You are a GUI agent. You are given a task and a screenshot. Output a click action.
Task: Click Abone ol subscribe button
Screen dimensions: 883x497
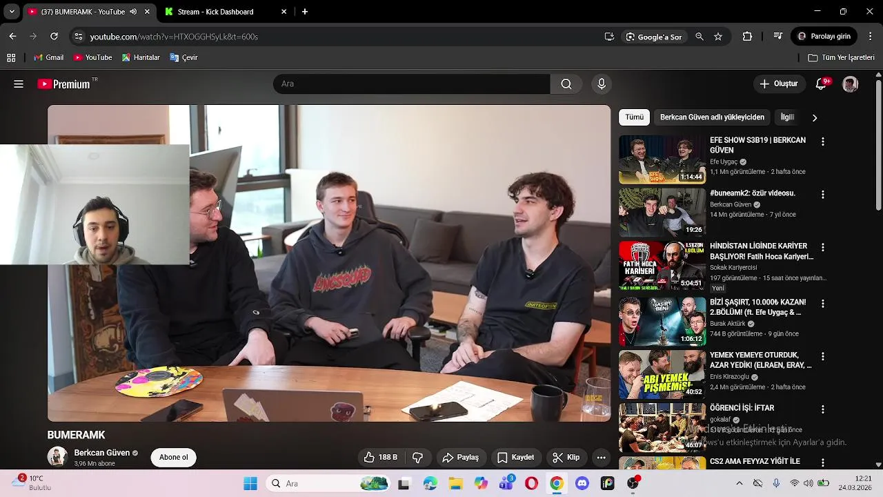tap(174, 457)
